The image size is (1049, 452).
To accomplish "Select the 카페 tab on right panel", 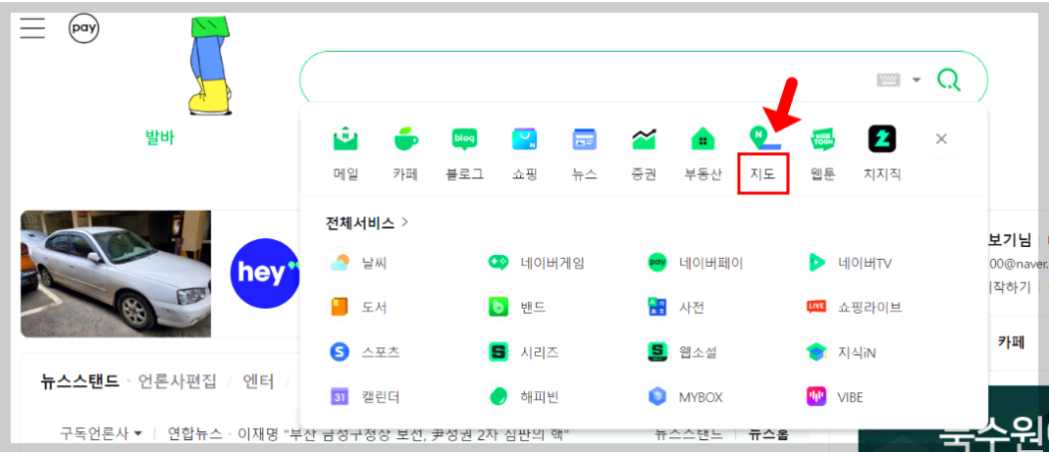I will click(x=1011, y=342).
